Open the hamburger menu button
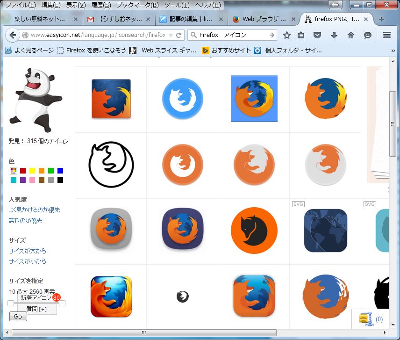Viewport: 400px width, 340px height. coord(387,35)
